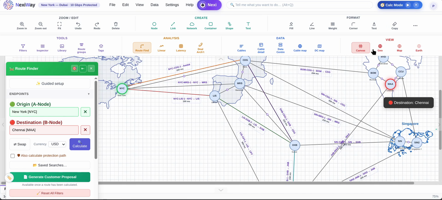
Task: Open the Settings menu
Action: coord(172,5)
